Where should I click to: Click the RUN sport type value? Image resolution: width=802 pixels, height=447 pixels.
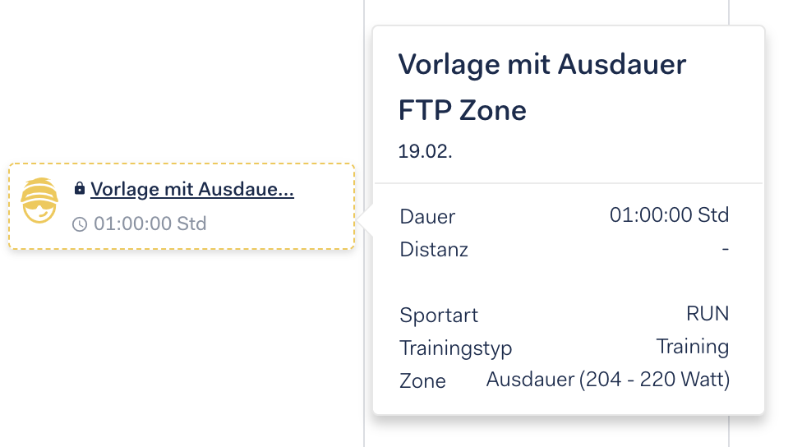click(708, 314)
